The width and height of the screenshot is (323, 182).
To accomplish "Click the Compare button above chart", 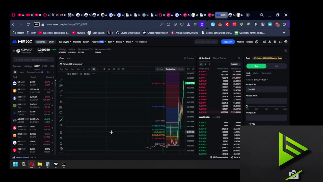I will [x=189, y=58].
